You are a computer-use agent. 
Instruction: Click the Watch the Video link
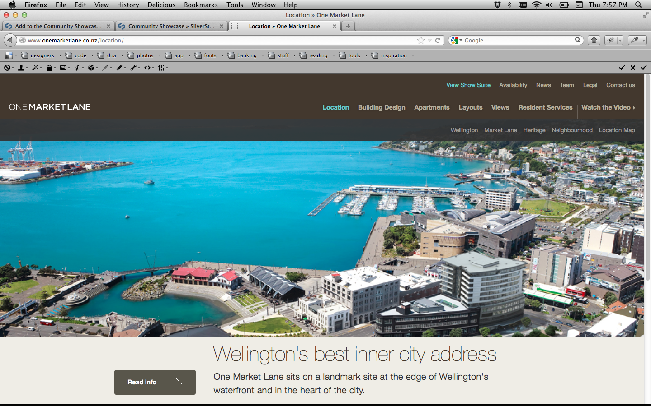609,107
